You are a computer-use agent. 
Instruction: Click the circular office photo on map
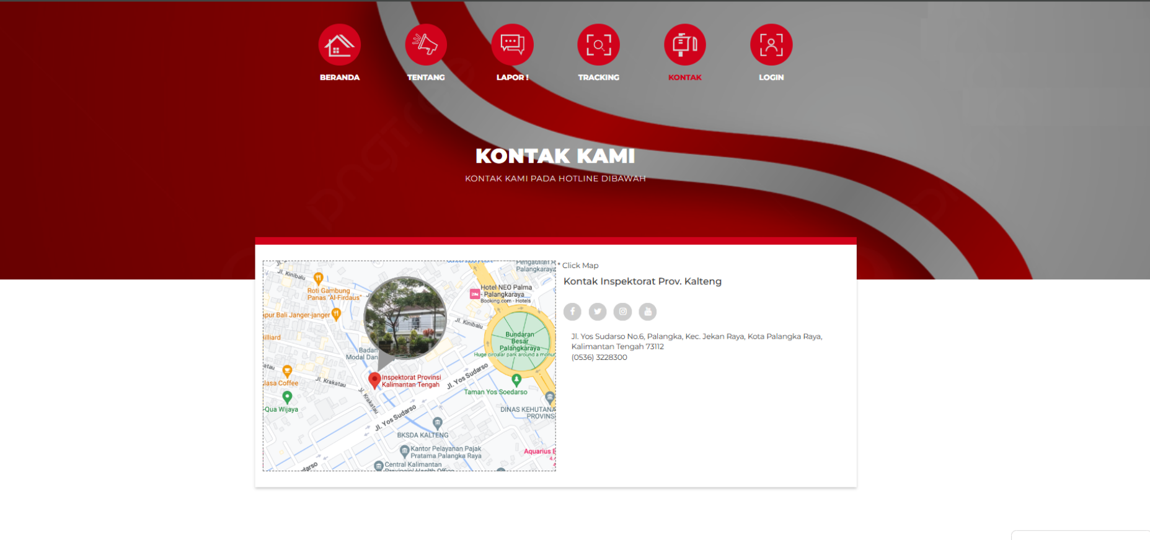[405, 318]
